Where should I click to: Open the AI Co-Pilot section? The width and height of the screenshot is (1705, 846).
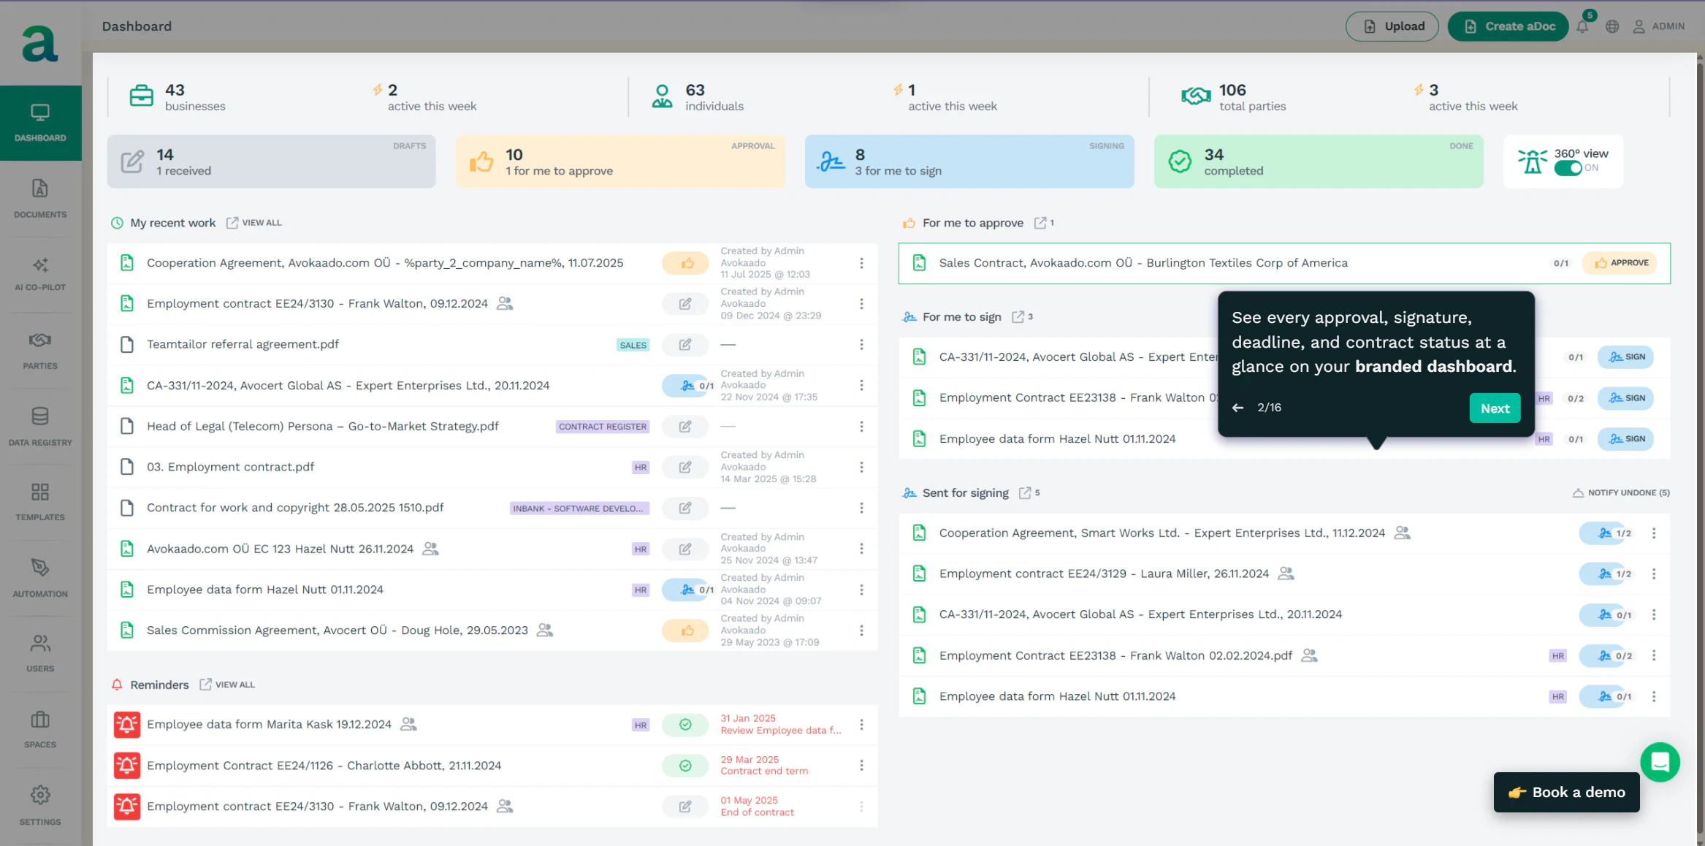(x=39, y=274)
